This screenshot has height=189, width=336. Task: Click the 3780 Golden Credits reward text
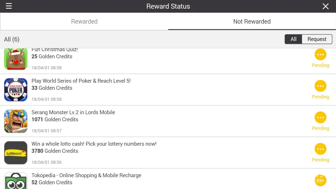55,151
